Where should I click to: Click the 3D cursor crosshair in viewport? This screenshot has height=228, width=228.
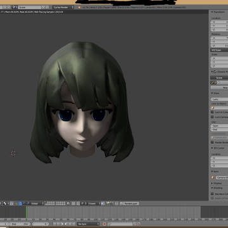(13, 153)
